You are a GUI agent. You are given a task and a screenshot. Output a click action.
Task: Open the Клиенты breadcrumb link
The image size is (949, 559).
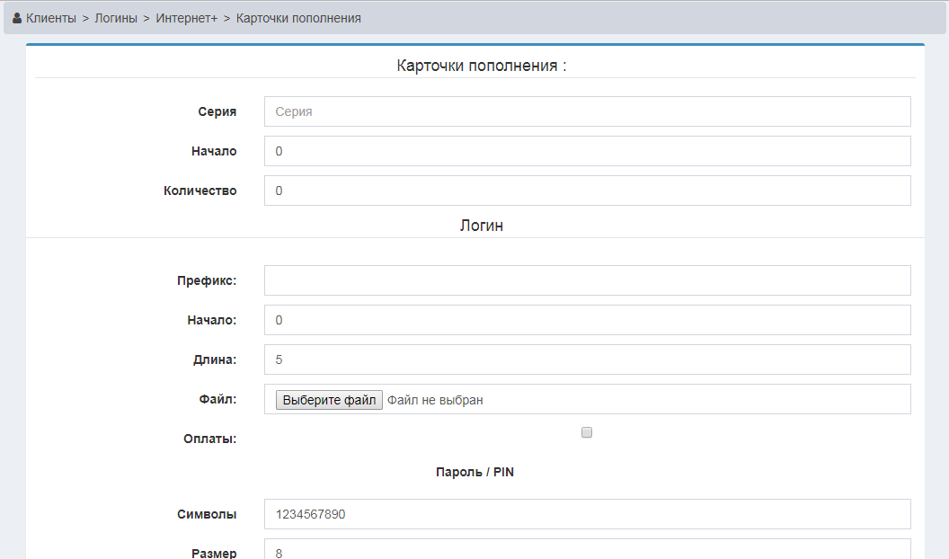point(51,18)
